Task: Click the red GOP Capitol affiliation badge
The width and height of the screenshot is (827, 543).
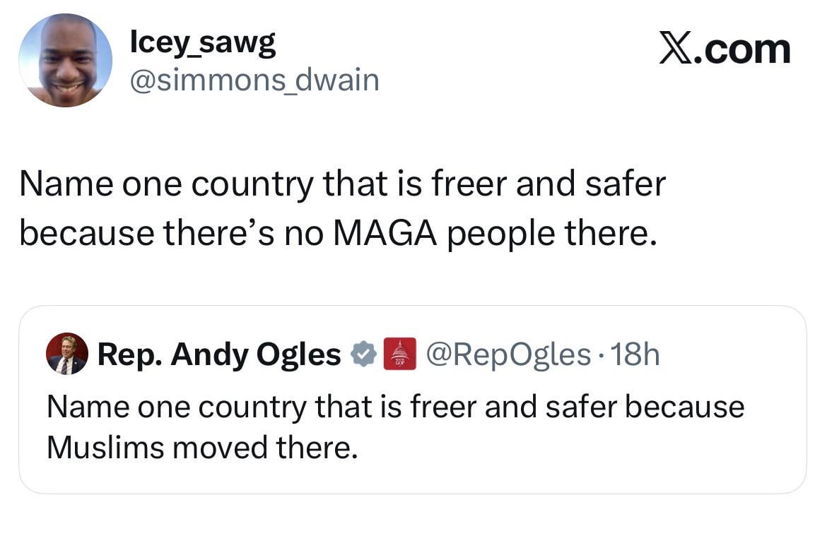Action: 398,354
